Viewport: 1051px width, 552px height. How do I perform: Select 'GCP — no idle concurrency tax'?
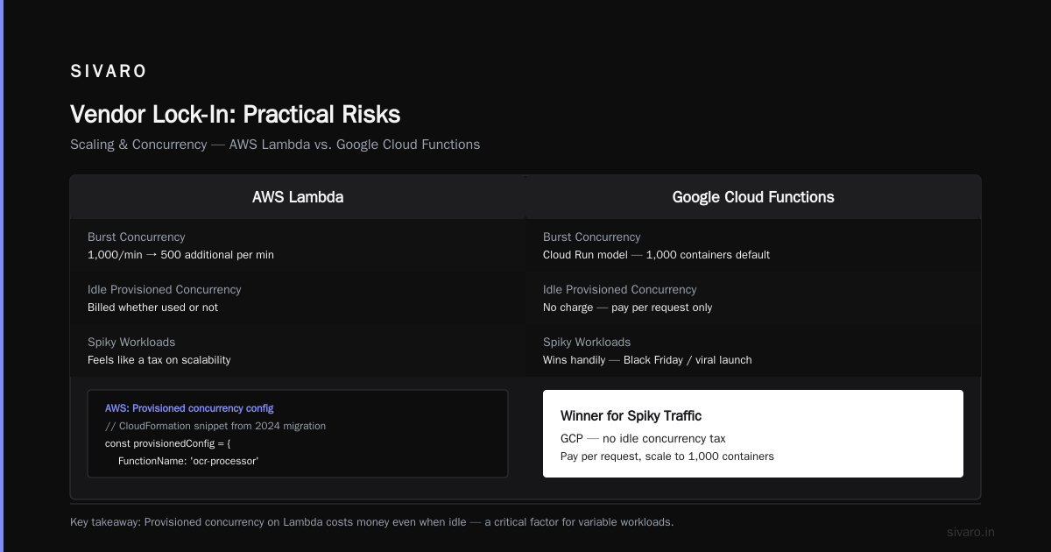643,438
